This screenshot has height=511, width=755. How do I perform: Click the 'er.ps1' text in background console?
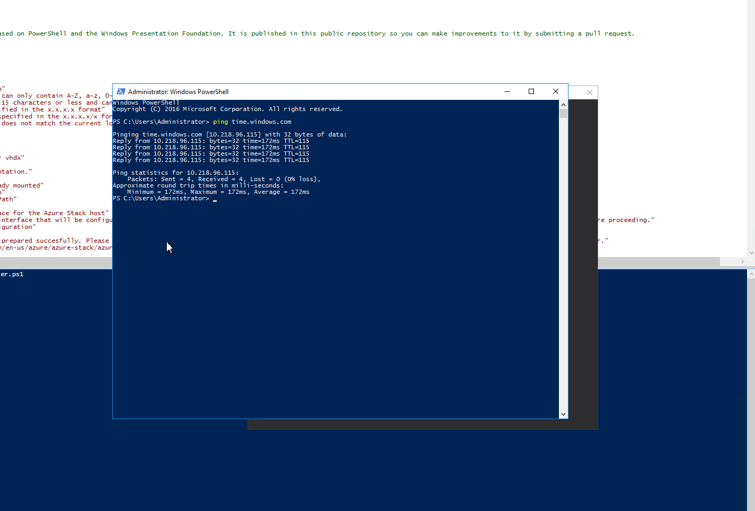[x=12, y=274]
